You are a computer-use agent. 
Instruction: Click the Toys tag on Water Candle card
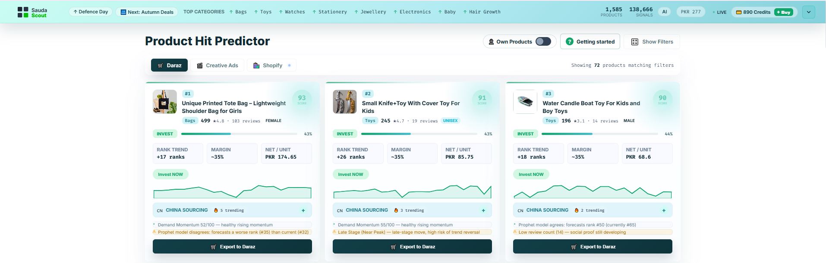pos(551,121)
